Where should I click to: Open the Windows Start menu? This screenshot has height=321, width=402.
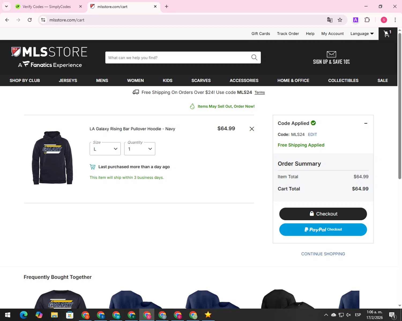tap(8, 315)
